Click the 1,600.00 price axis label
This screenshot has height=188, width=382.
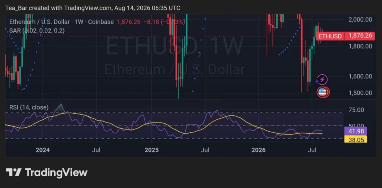pyautogui.click(x=360, y=76)
